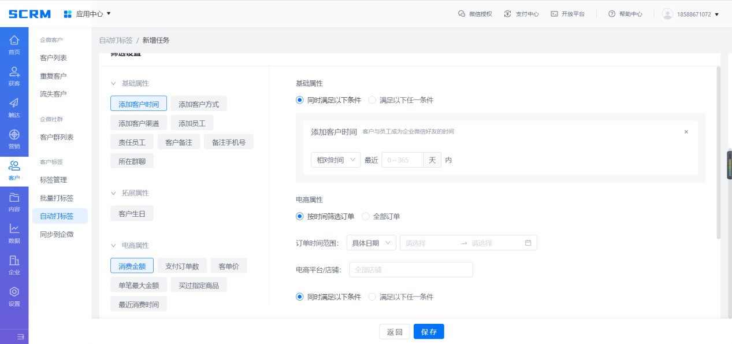Screen dimensions: 732x344
Task: Click the 获客 icon in left sidebar
Action: 14,76
